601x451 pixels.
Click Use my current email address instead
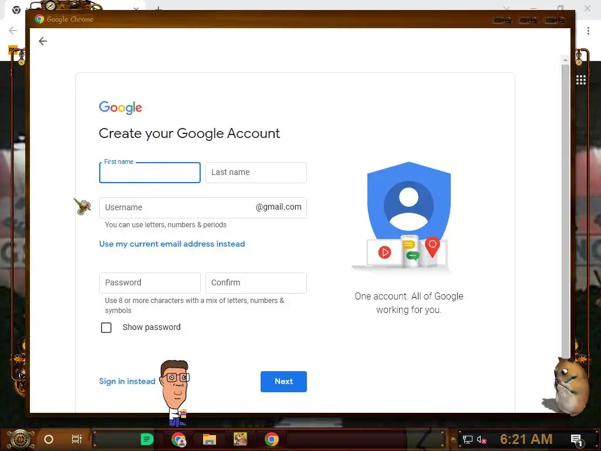pyautogui.click(x=172, y=244)
